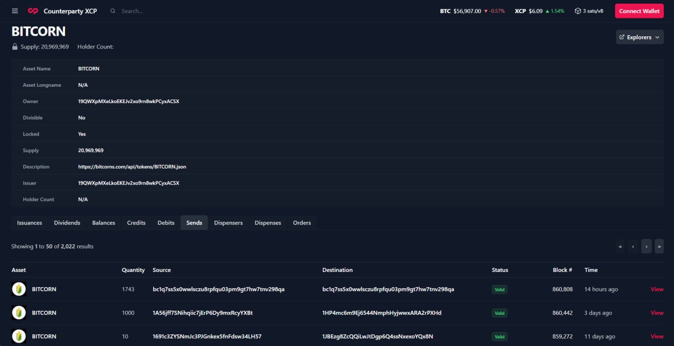
Task: Click the Status column header
Action: [500, 270]
